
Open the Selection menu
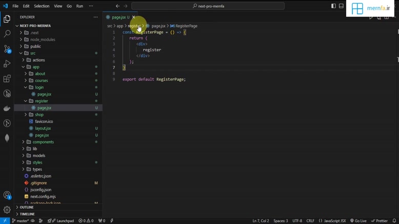42,6
